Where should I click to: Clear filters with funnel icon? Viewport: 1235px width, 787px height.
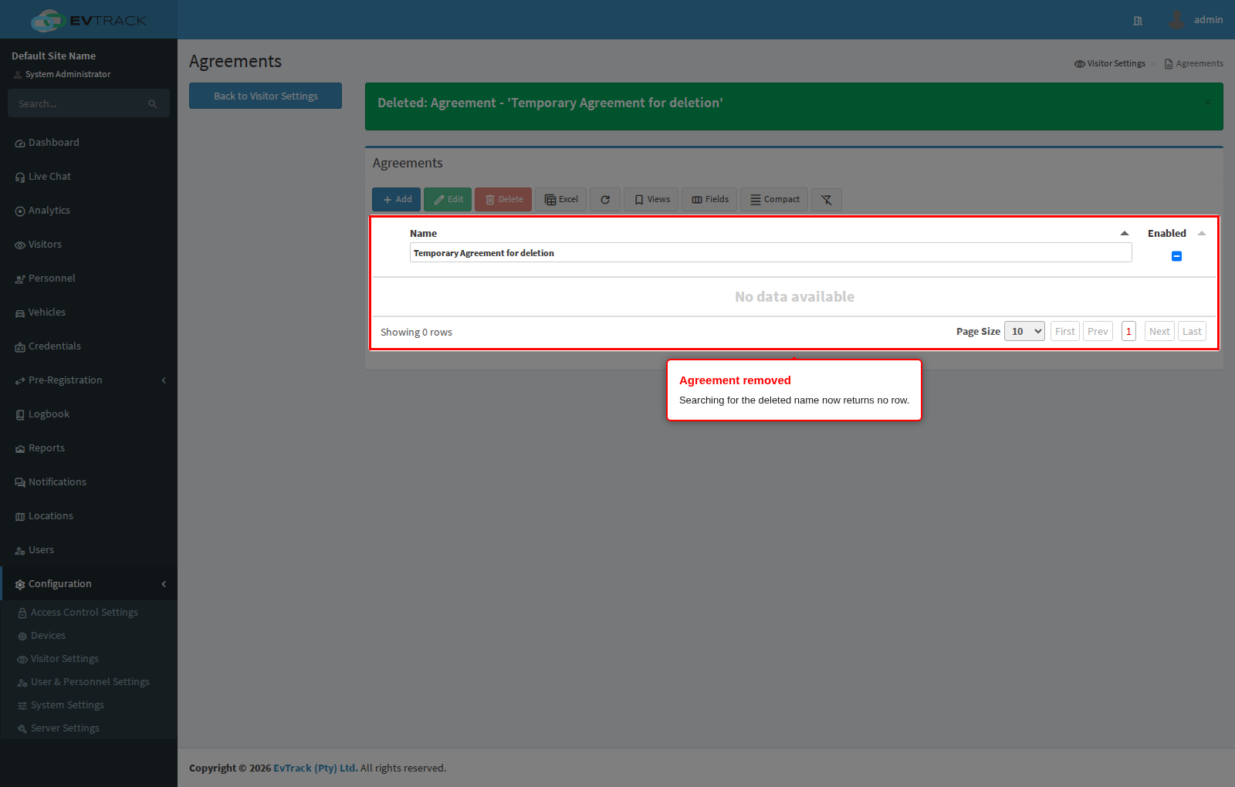827,200
